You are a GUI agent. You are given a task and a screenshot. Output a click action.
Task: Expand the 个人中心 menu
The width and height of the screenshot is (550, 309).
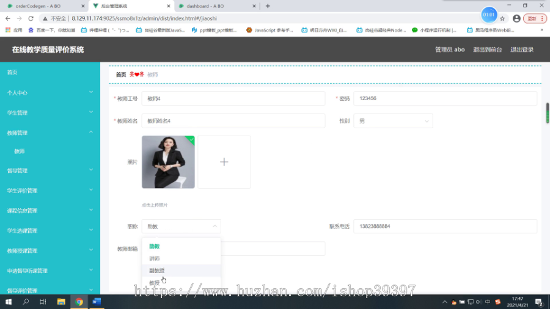(x=50, y=92)
